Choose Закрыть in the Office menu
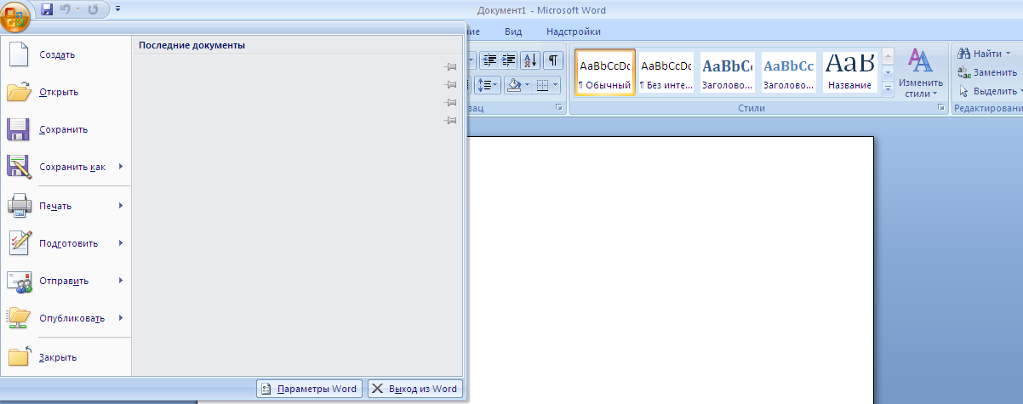The height and width of the screenshot is (404, 1023). pyautogui.click(x=66, y=357)
